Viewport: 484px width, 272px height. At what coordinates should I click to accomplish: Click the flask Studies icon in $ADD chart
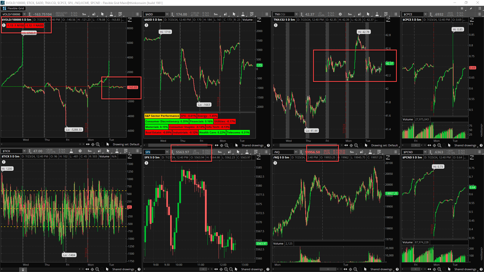[x=243, y=14]
